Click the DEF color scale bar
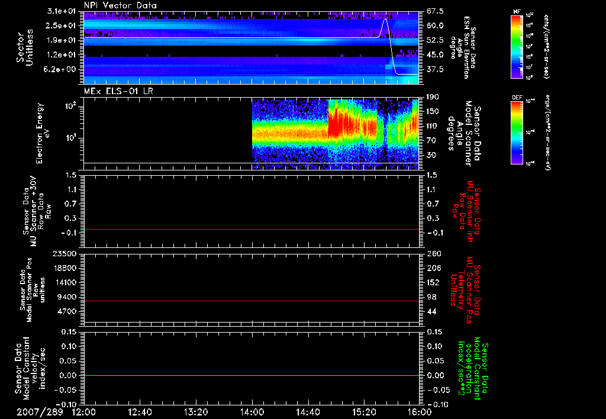The width and height of the screenshot is (606, 419). tap(517, 133)
